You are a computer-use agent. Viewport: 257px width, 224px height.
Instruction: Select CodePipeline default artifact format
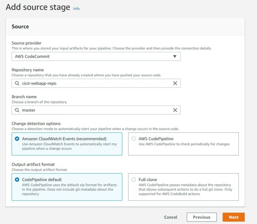click(x=17, y=180)
